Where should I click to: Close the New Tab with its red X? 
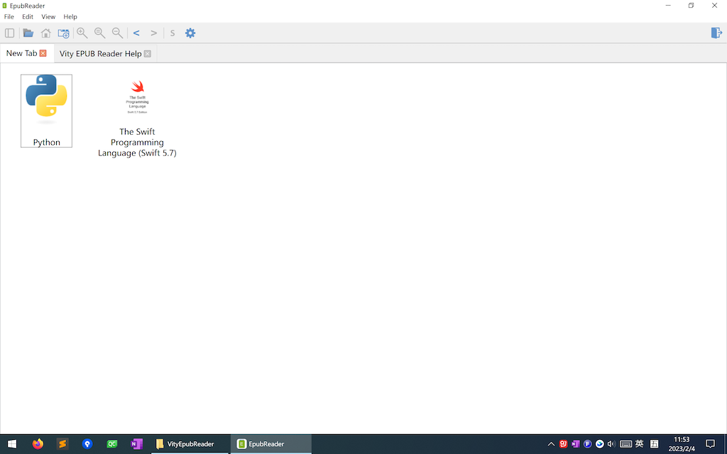coord(43,52)
